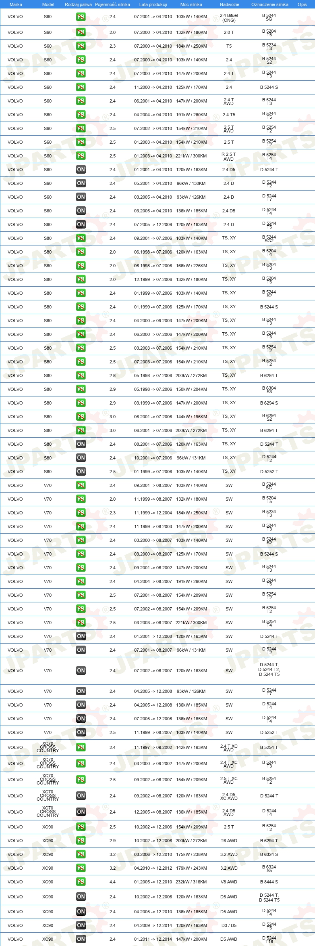This screenshot has width=315, height=946.
Task: Click the ON icon in the S80 D 5252 T row
Action: (81, 472)
